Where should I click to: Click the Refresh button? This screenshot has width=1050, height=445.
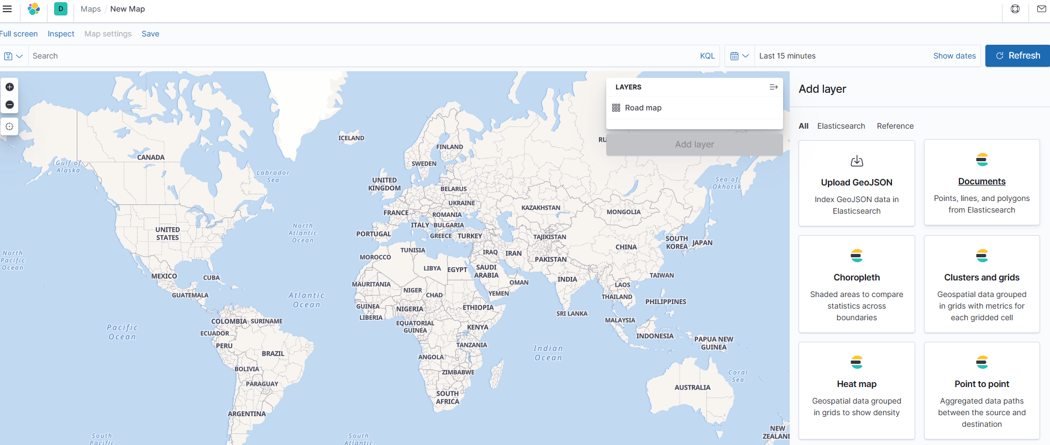pyautogui.click(x=1017, y=56)
